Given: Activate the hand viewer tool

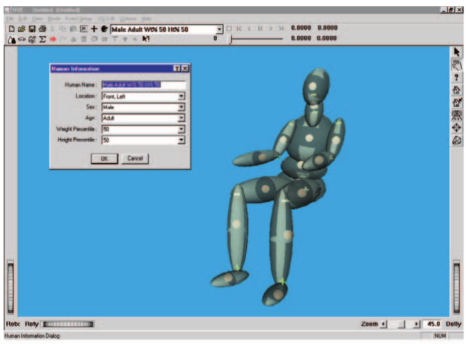Looking at the screenshot, I should pyautogui.click(x=457, y=65).
